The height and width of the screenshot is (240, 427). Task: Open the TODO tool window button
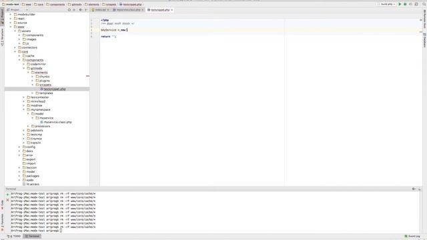click(14, 236)
